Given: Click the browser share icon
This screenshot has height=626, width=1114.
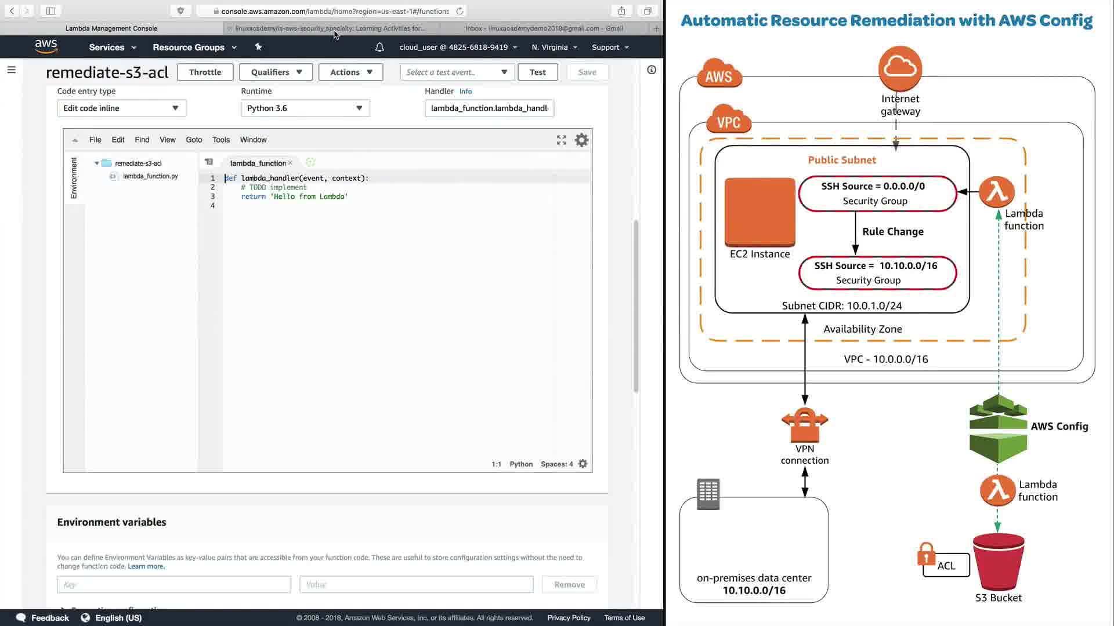Looking at the screenshot, I should click(621, 10).
